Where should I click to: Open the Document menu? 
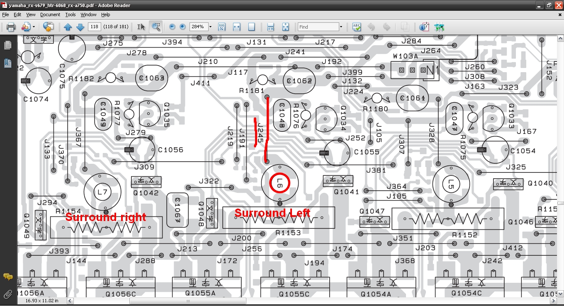[50, 15]
